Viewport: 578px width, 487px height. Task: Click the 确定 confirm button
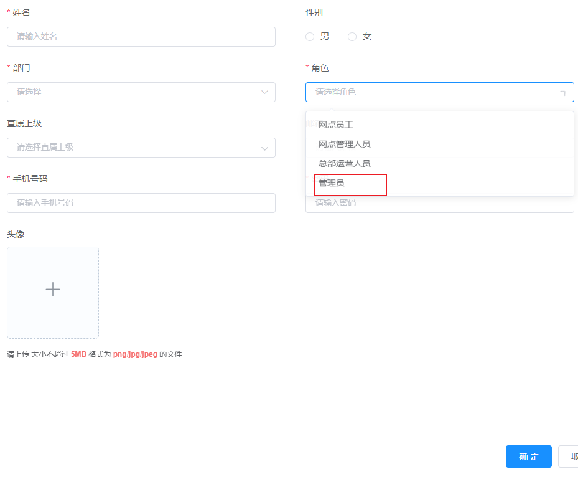point(528,456)
